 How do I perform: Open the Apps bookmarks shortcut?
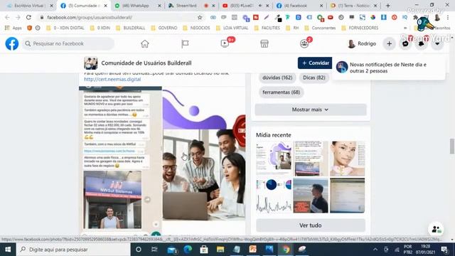click(x=14, y=28)
